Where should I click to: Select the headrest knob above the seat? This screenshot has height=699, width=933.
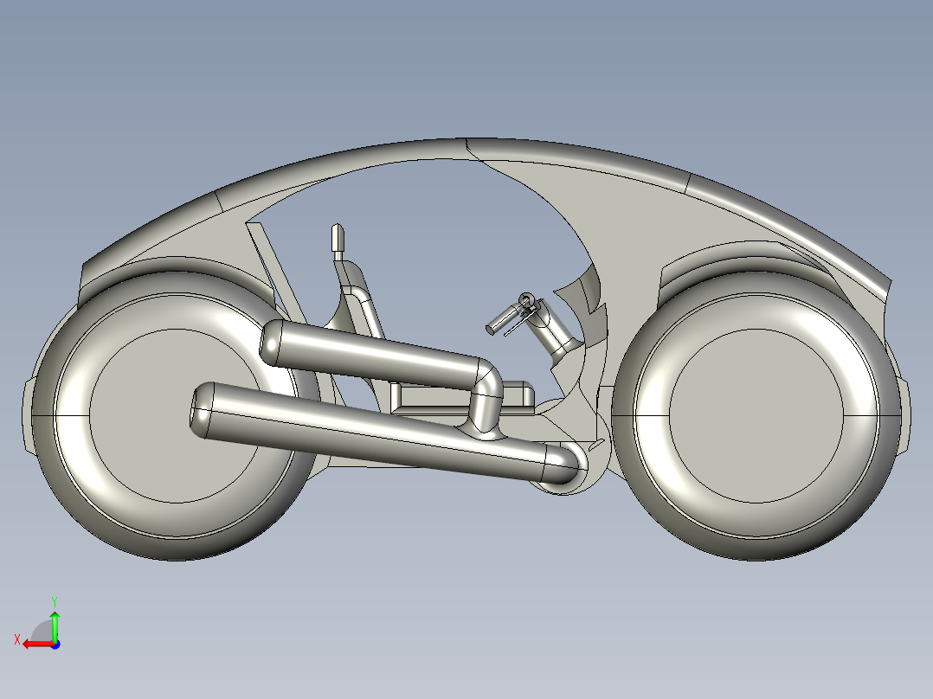pyautogui.click(x=338, y=239)
